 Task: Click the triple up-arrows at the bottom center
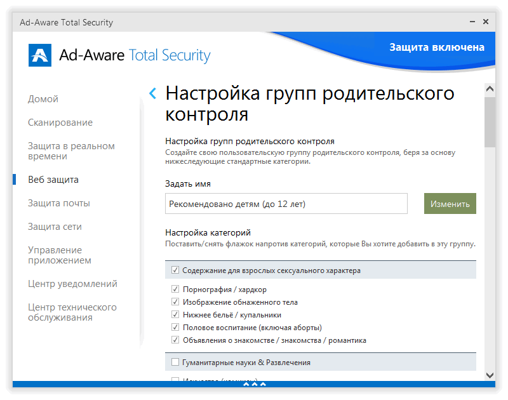253,383
